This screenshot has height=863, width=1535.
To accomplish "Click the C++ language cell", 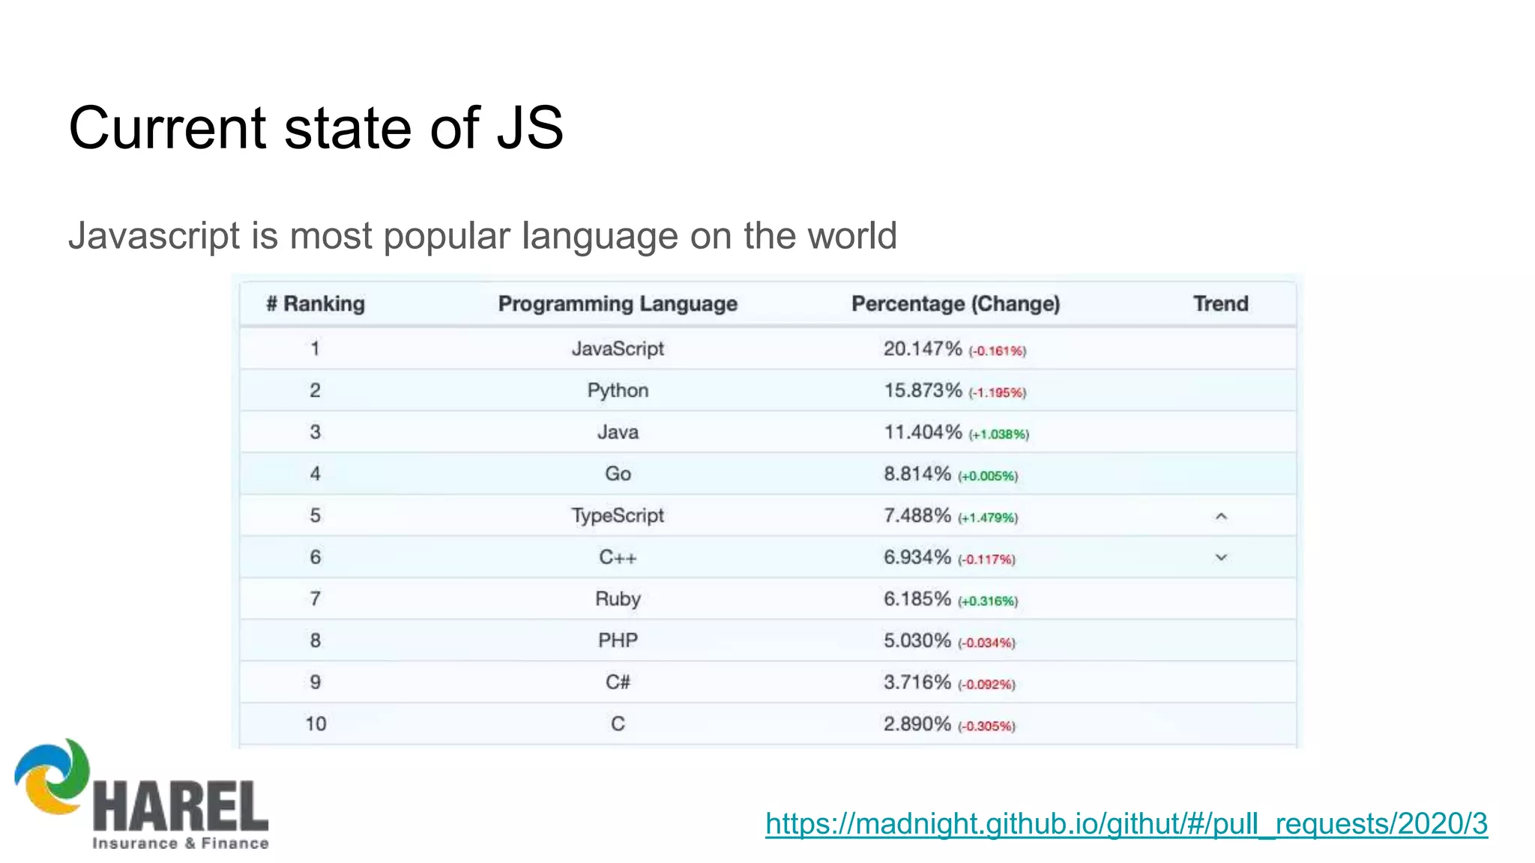I will tap(618, 557).
